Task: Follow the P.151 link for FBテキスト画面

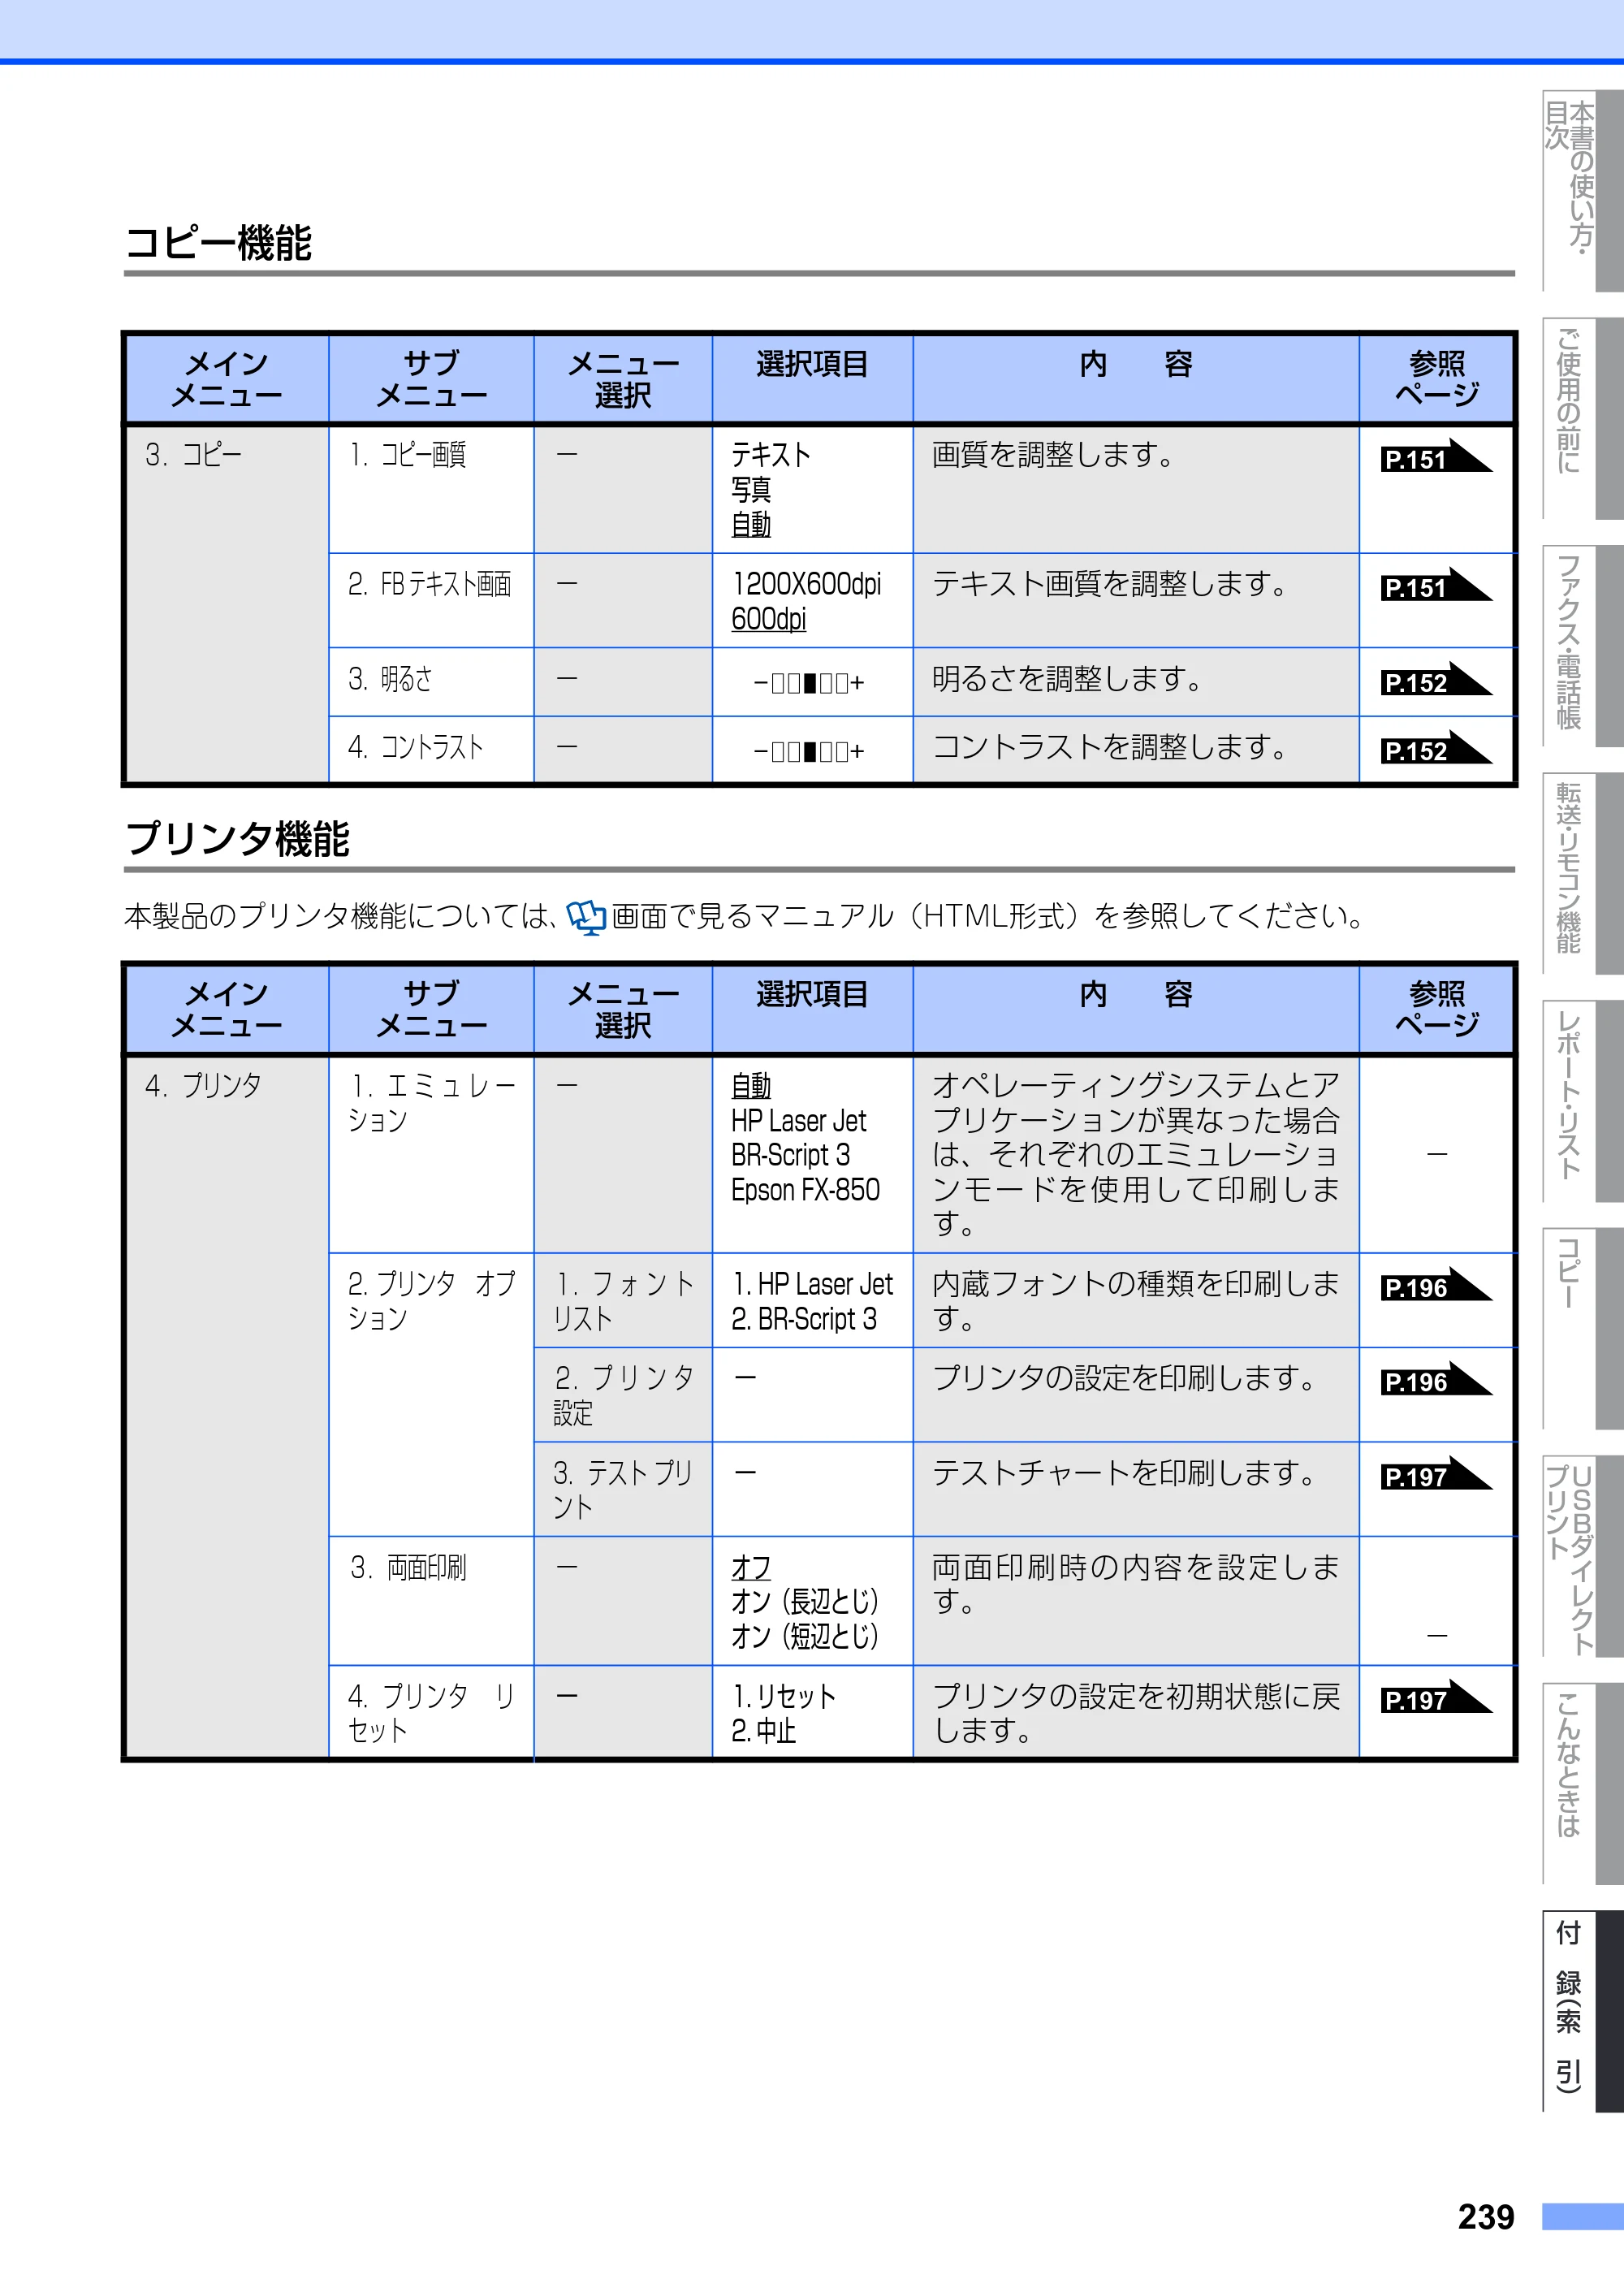Action: pyautogui.click(x=1436, y=585)
